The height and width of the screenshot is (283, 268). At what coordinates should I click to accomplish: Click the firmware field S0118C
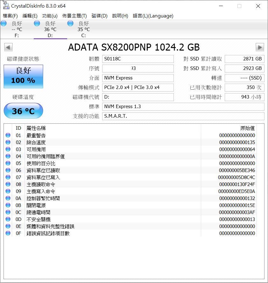coord(138,59)
